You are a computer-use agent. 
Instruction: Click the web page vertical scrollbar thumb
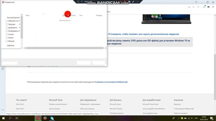[x=215, y=77]
